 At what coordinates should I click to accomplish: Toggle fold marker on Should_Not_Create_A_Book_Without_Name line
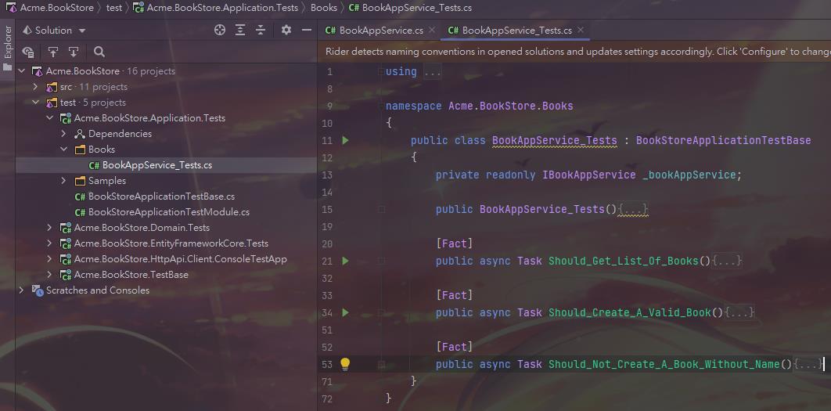[381, 364]
